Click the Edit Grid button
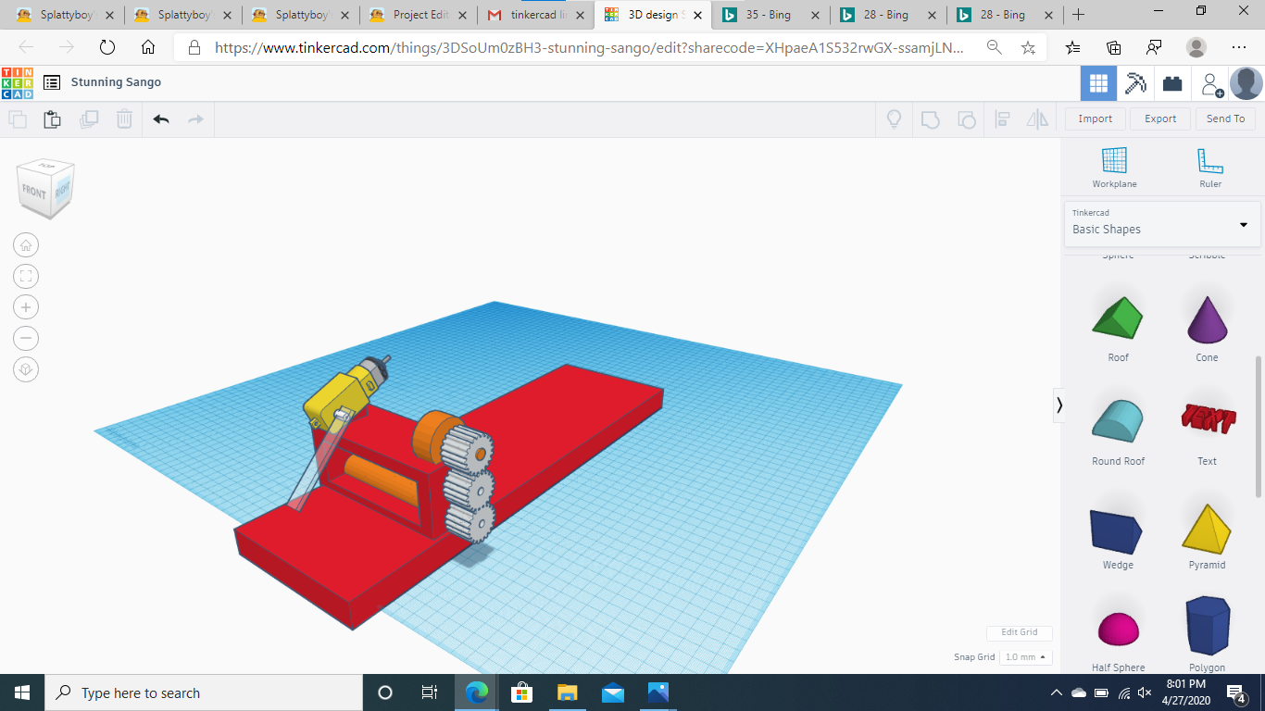This screenshot has height=711, width=1265. 1019,632
